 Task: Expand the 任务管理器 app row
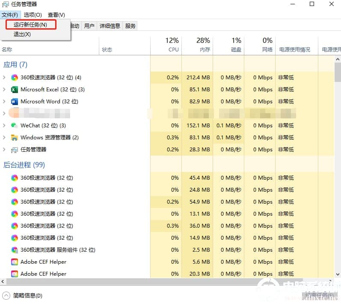point(4,149)
